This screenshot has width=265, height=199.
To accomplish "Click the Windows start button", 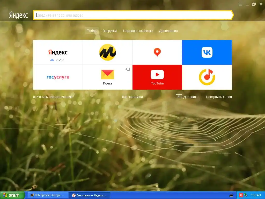I will click(12, 195).
